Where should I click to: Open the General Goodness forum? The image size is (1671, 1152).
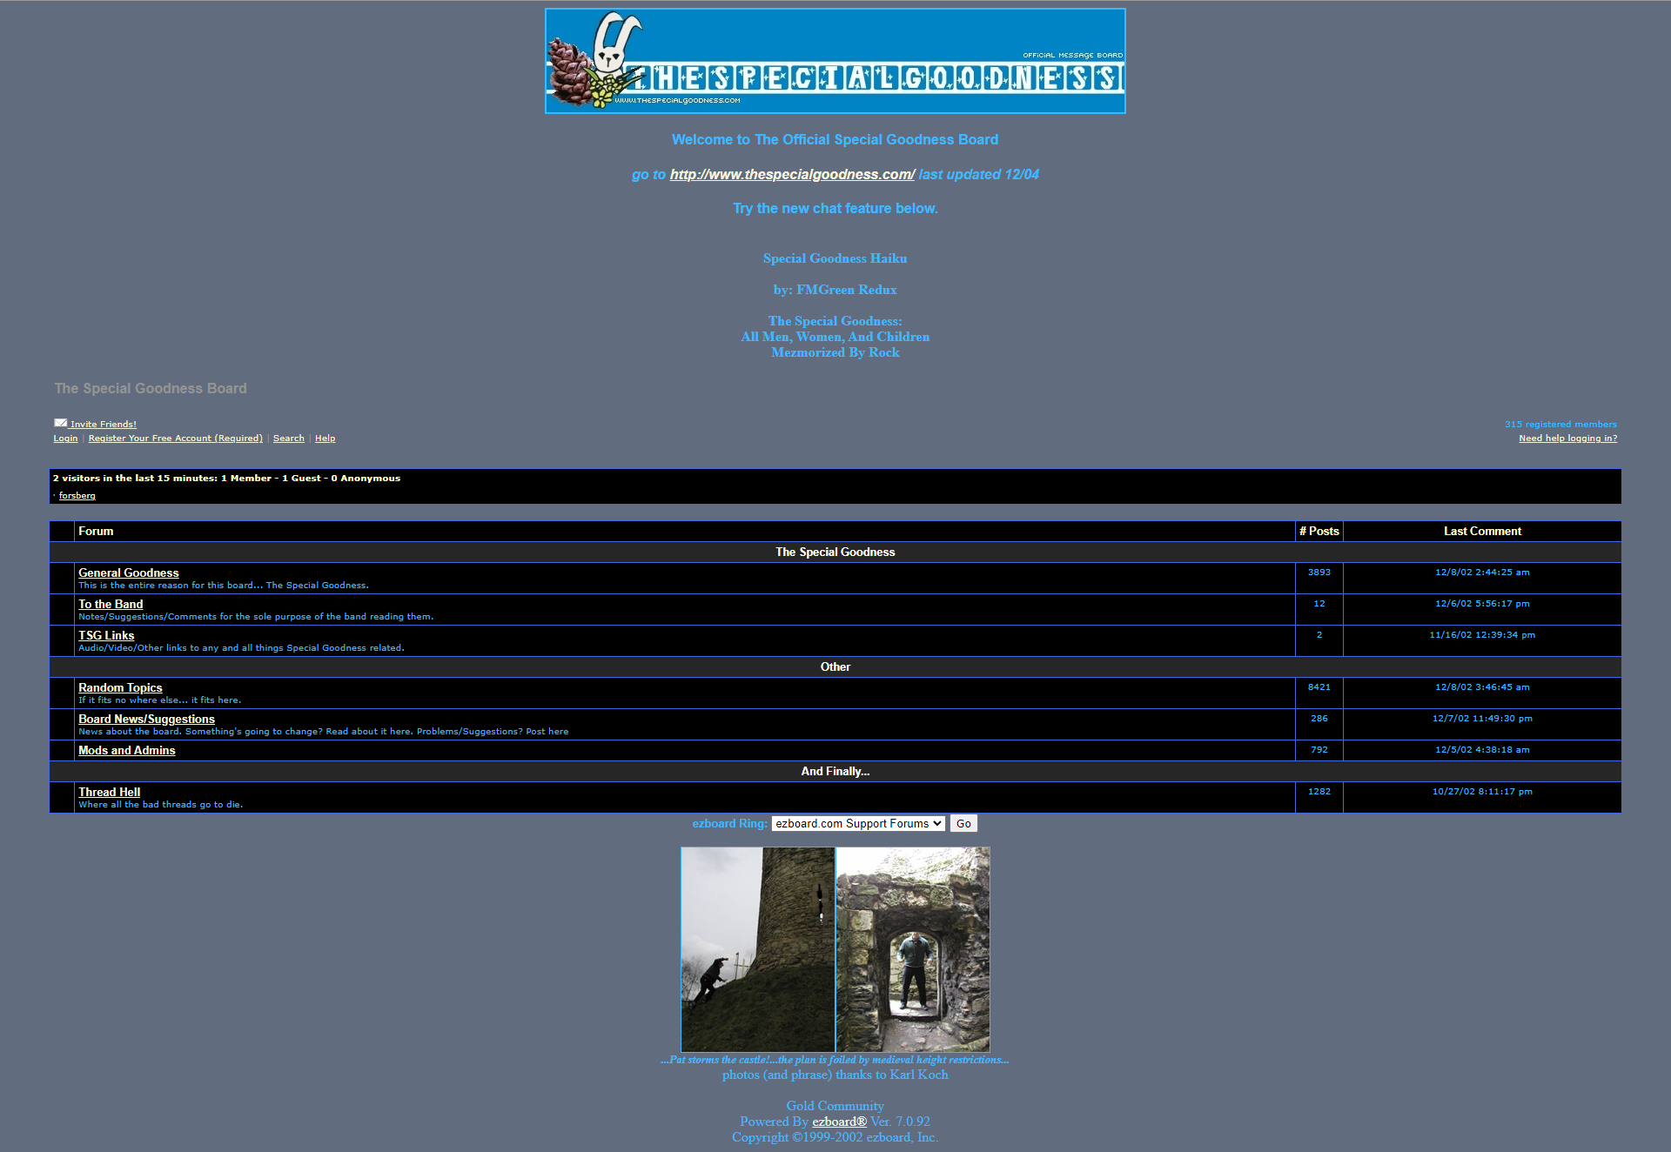click(128, 573)
